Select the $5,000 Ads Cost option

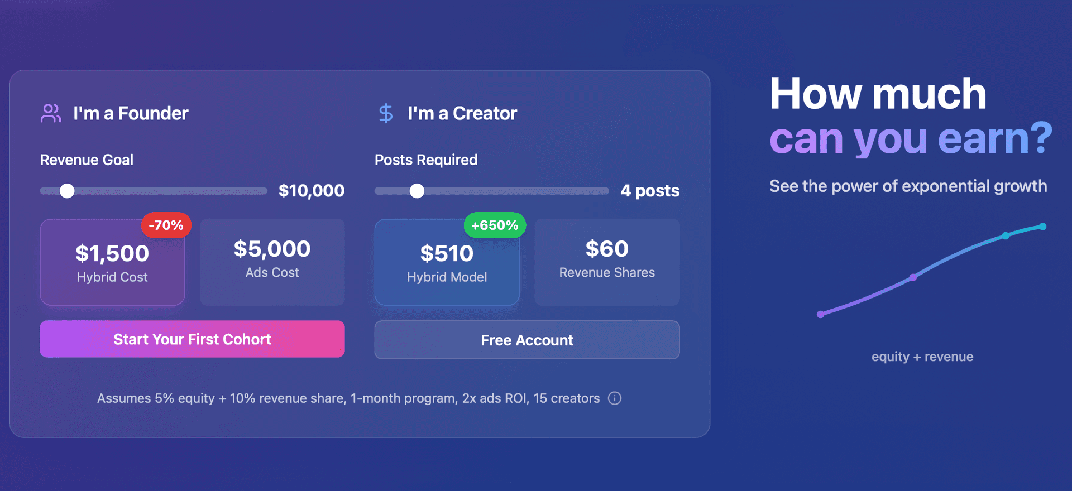[x=272, y=262]
